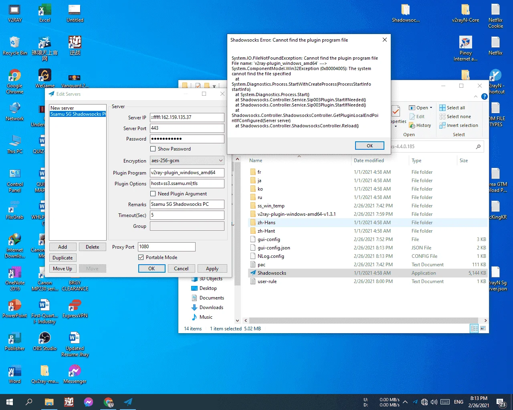Open Explorer help question mark icon
This screenshot has height=410, width=513.
click(484, 96)
